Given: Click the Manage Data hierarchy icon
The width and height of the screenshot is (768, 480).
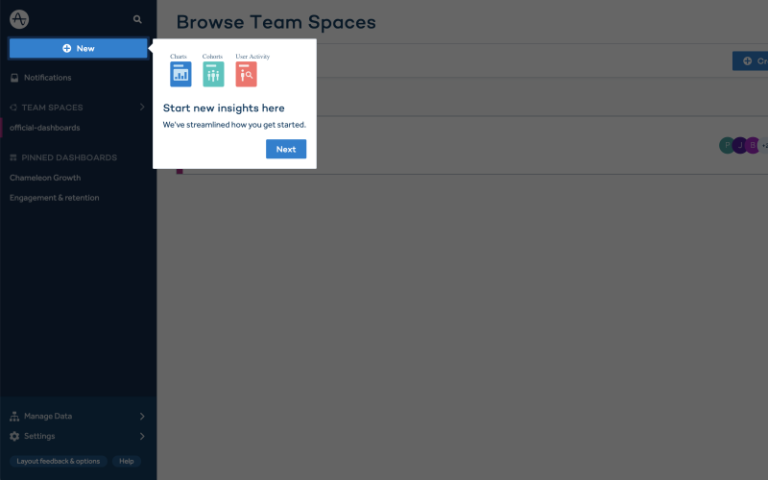Looking at the screenshot, I should coord(14,417).
